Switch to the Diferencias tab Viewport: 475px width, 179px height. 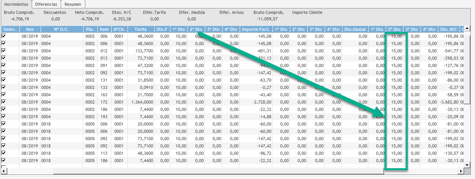(46, 4)
